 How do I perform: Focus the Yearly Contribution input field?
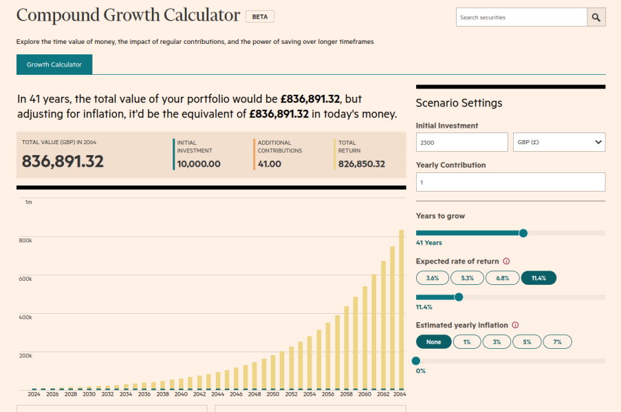pos(510,182)
